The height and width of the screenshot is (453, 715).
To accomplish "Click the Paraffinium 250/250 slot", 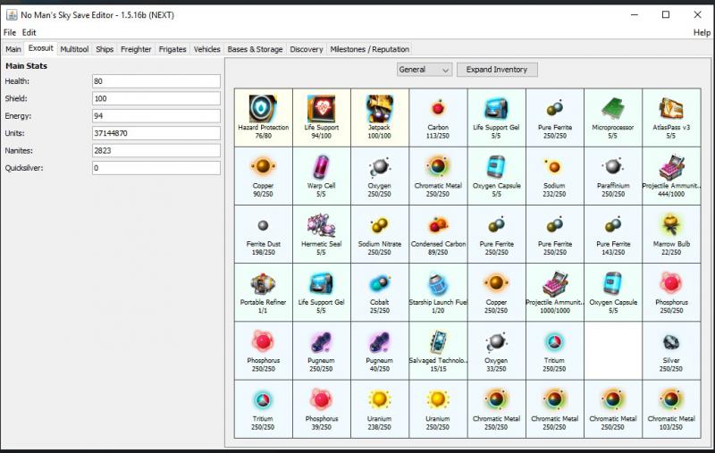I will click(x=613, y=176).
